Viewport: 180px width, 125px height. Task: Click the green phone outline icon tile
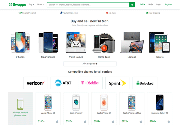click(x=20, y=109)
